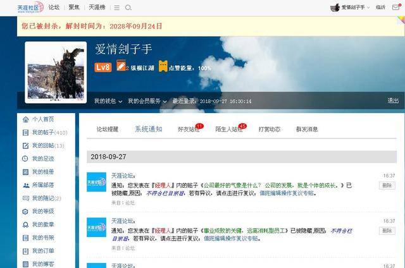Expand the 我的钱包 dropdown
405x268 pixels.
[x=108, y=101]
